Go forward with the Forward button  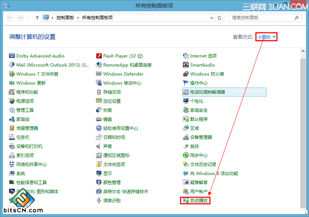pyautogui.click(x=20, y=17)
